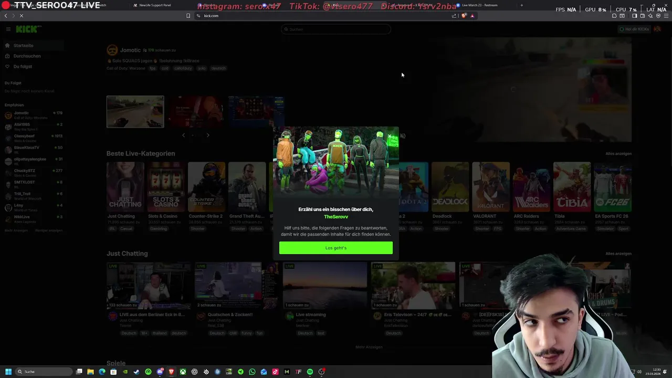The height and width of the screenshot is (378, 672).
Task: Toggle the mute speaker icon beside the popup
Action: (x=403, y=136)
